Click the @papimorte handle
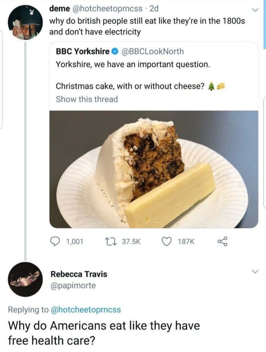Image resolution: width=266 pixels, height=352 pixels. [x=73, y=286]
